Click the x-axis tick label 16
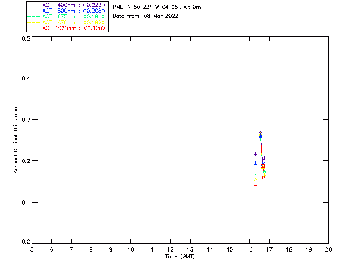Viewport: 338px width, 270px height. [x=250, y=249]
